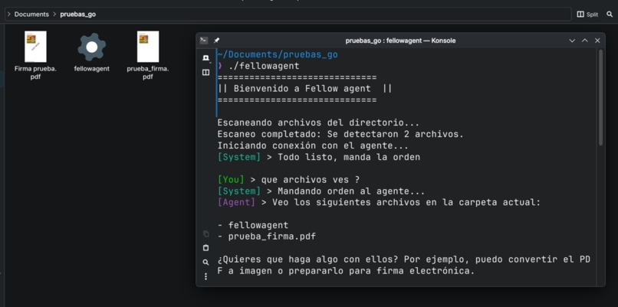The height and width of the screenshot is (307, 618).
Task: Click the 'fellowagent' file name label in Dolphin
Action: coord(91,69)
